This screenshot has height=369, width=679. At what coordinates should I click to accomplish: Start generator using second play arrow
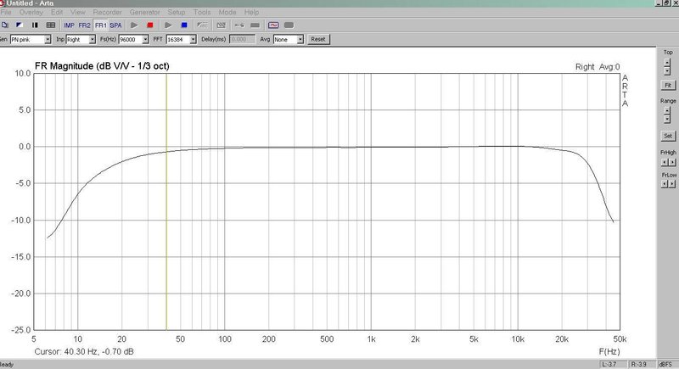click(x=168, y=25)
